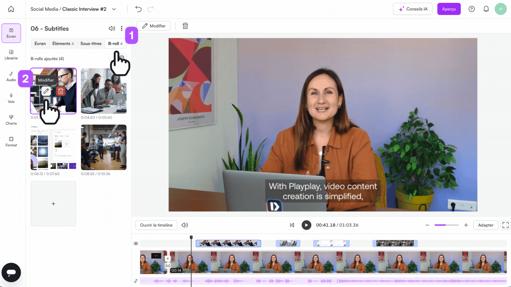The height and width of the screenshot is (287, 511).
Task: Select the B-roll thumbnail timed 0:06.12 / 0:07.60
Action: [53, 147]
